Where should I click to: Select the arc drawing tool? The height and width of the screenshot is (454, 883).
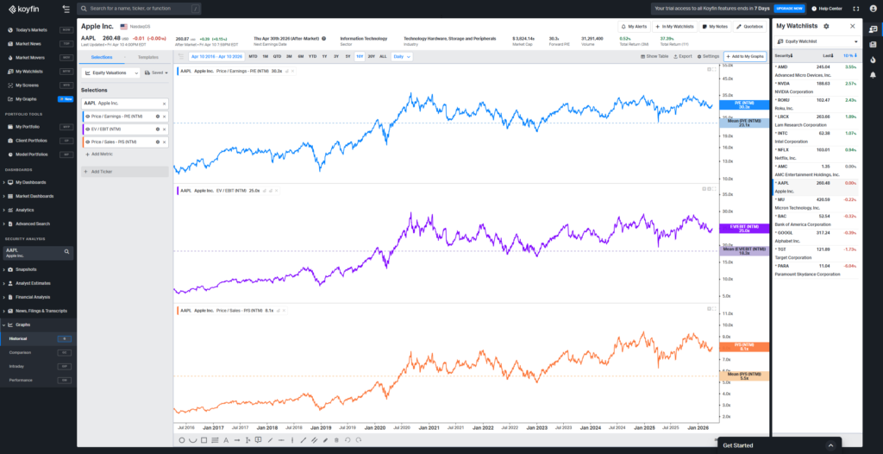(192, 440)
